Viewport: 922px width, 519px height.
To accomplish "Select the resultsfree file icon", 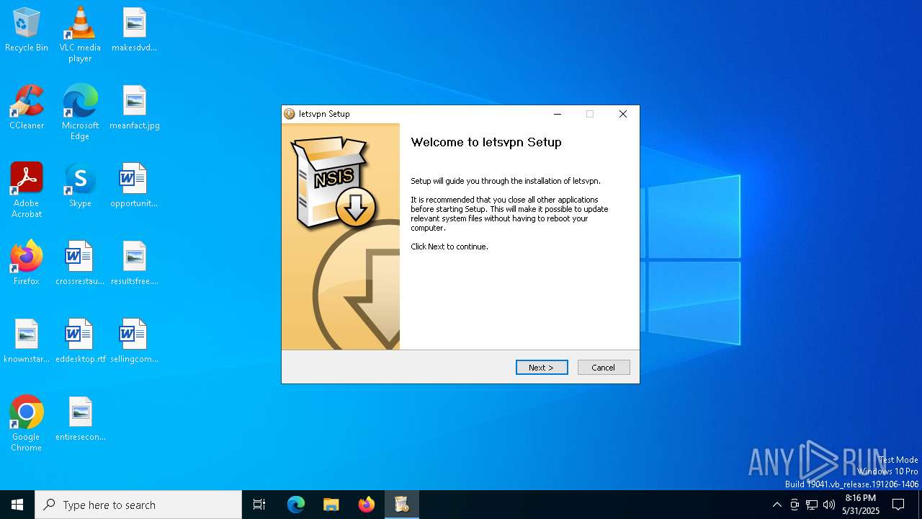I will (x=135, y=264).
